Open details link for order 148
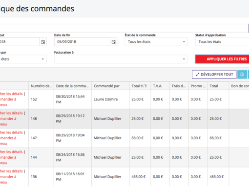The height and width of the screenshot is (186, 249). pos(11,113)
